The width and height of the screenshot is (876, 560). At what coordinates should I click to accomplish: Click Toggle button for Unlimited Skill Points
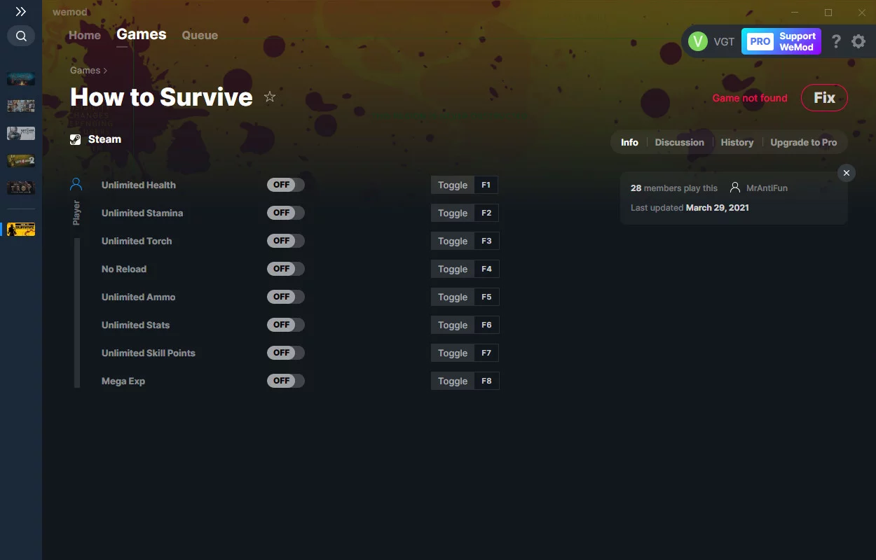(x=453, y=353)
